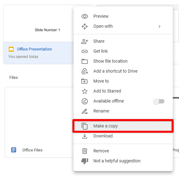Click the Files section heading
This screenshot has height=177, width=179.
(x=14, y=78)
